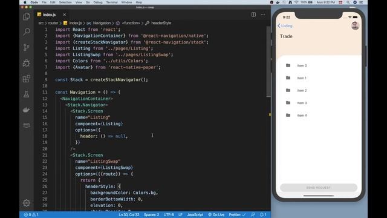Change language mode from JavaScript

pyautogui.click(x=195, y=214)
